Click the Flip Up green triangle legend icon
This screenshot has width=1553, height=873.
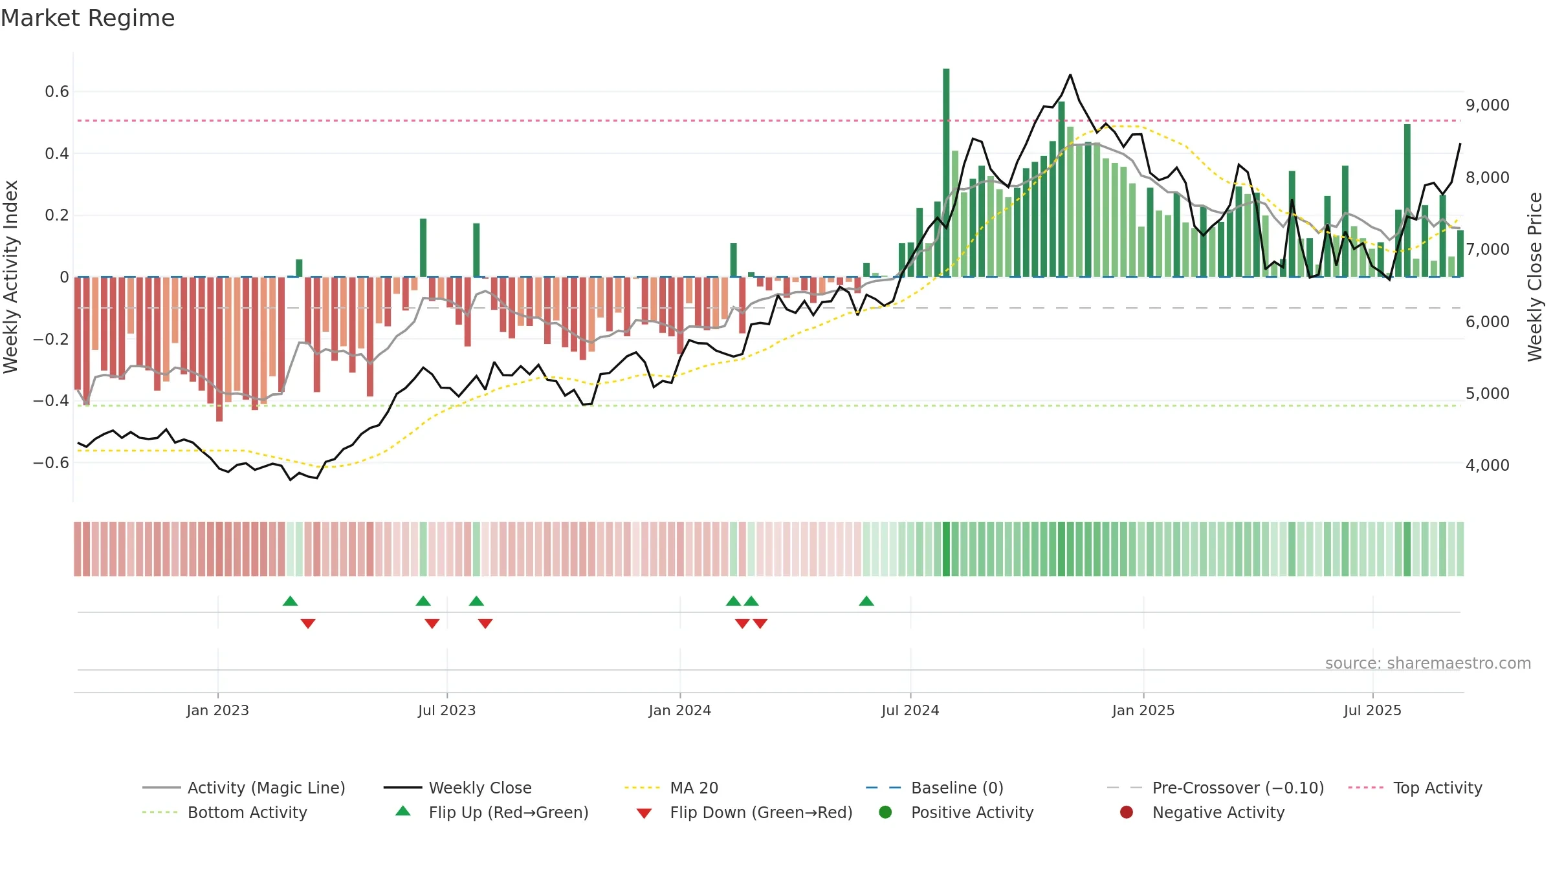[x=402, y=811]
